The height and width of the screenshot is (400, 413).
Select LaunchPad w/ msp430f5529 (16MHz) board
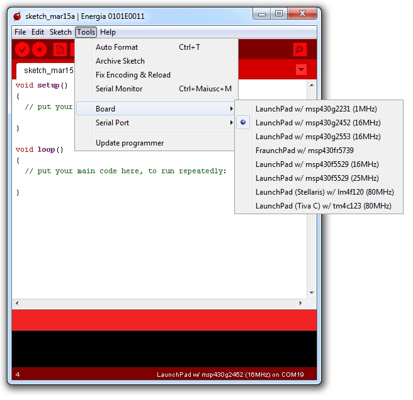click(319, 164)
